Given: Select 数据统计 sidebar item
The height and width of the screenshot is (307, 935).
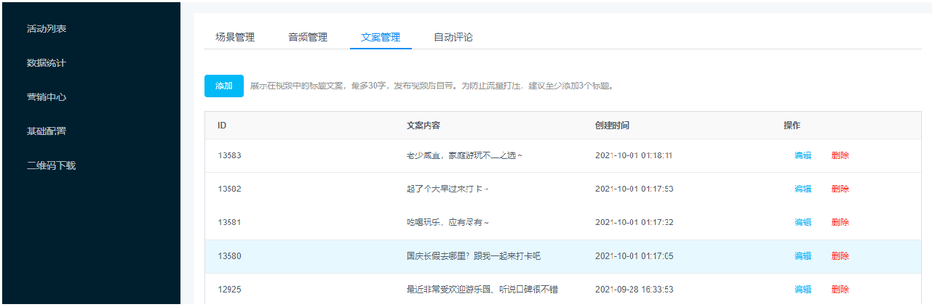Looking at the screenshot, I should 47,62.
